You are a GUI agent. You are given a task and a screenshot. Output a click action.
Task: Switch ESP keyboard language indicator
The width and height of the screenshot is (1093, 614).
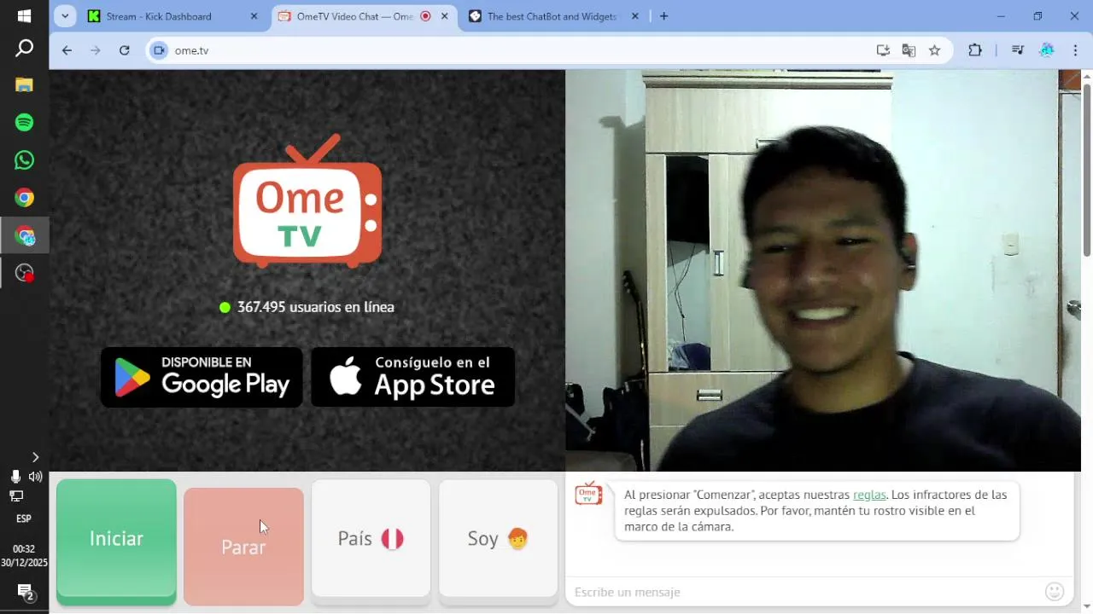(x=24, y=518)
